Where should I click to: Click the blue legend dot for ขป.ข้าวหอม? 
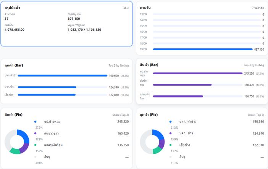pos(36,122)
